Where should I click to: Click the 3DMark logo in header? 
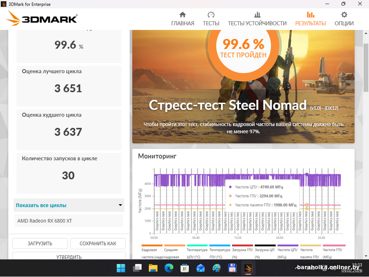coord(42,18)
